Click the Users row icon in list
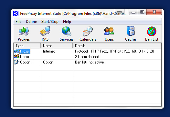Viewport: 170px width, 117px height. [17, 56]
